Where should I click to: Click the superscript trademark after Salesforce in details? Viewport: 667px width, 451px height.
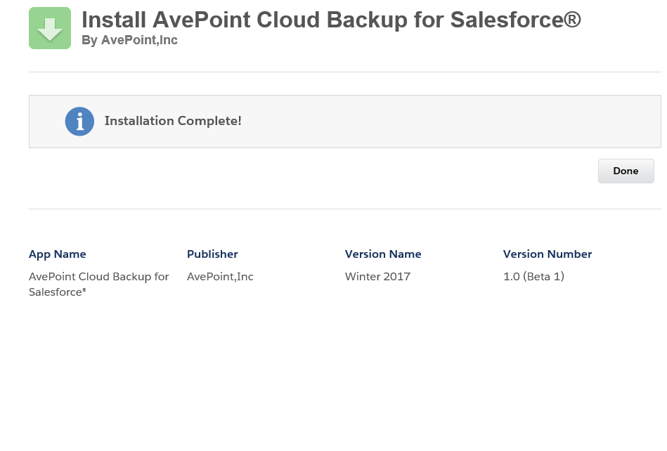(84, 290)
